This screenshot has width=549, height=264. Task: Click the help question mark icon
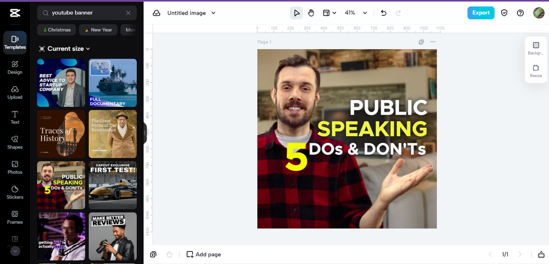pos(520,13)
